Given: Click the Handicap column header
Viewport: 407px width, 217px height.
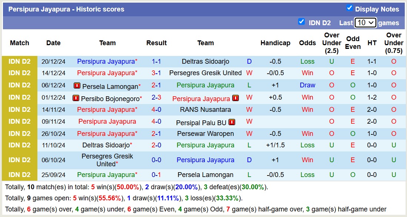Looking at the screenshot, I should (275, 43).
